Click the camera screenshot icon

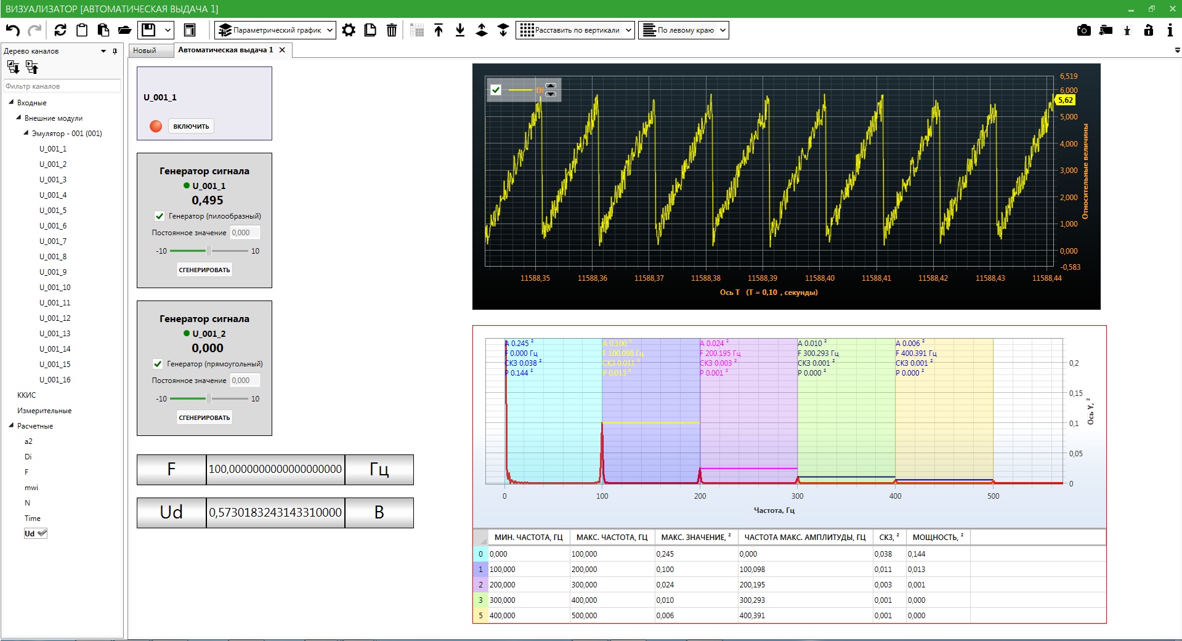1084,30
